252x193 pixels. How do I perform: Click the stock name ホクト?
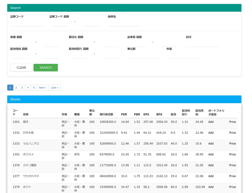click(x=27, y=187)
